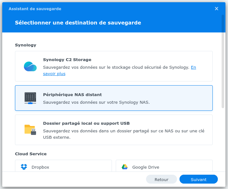Click the "Cloud Service" section heading

pyautogui.click(x=31, y=154)
